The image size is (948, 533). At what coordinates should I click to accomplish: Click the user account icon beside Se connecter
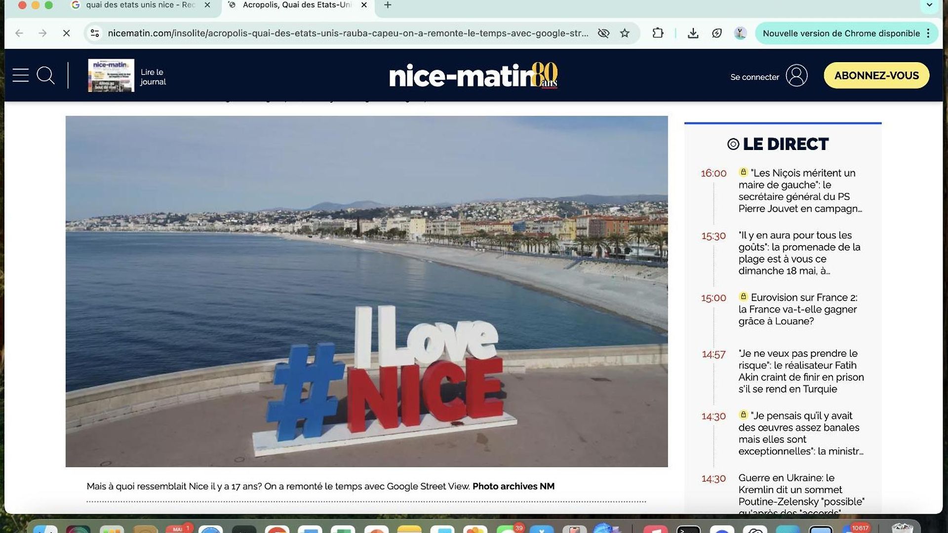tap(796, 76)
